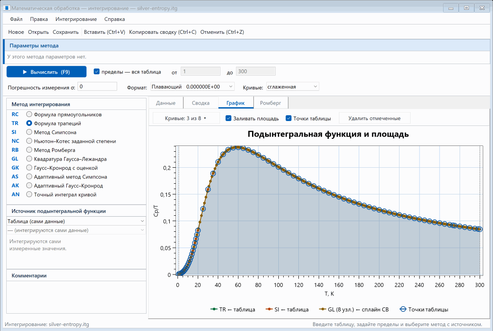Open Кривые: 3 из 8 dropdown
493x331 pixels.
(186, 118)
